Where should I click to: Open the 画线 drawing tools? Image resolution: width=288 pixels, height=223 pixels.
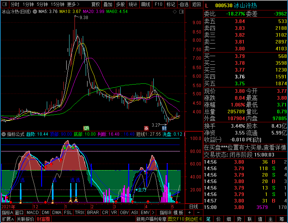145,4
